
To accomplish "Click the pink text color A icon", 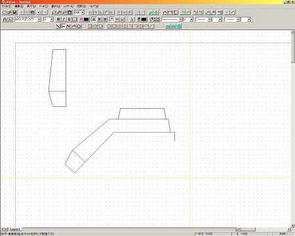I will [81, 20].
